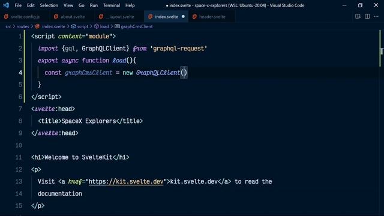
Task: Open the View menu
Action: [68, 5]
